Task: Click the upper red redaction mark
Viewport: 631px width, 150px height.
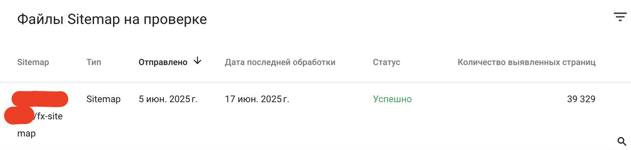Action: pos(40,99)
